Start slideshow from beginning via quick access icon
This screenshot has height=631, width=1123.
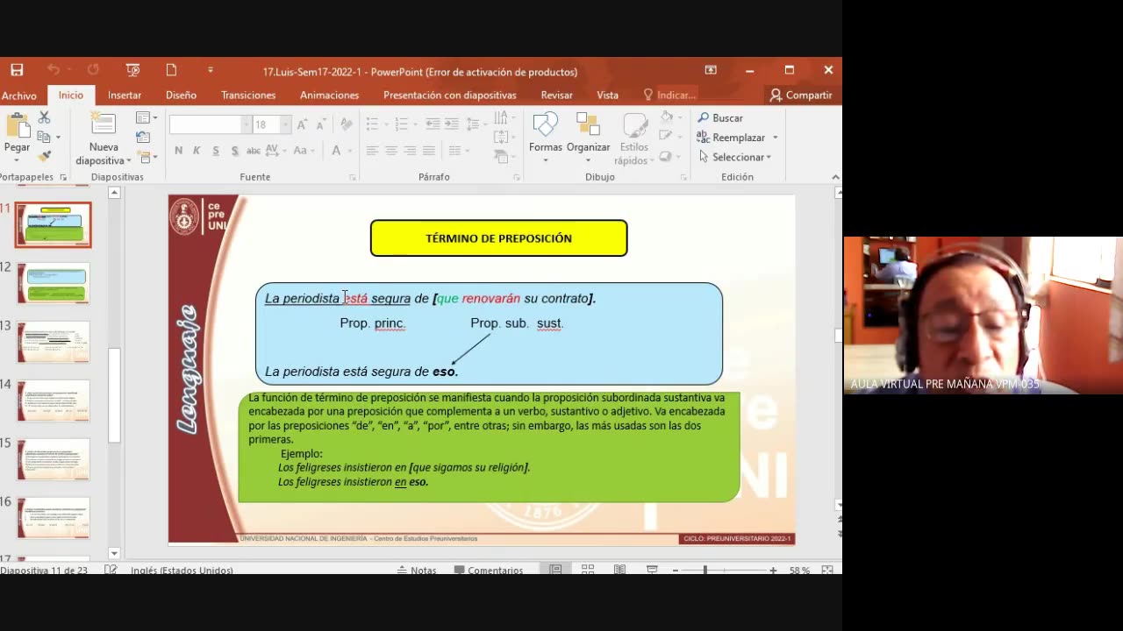[132, 70]
